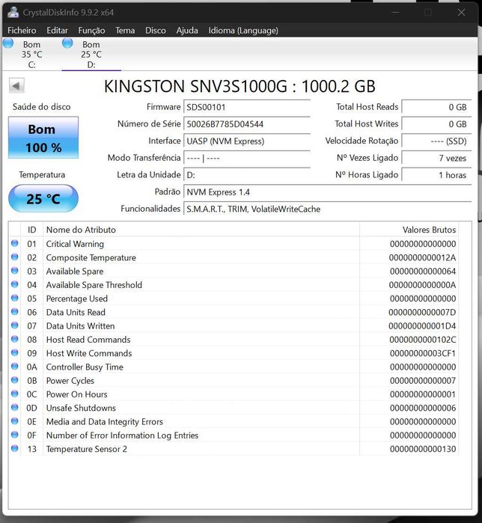Select the C: drive tab at 35 °C
Image resolution: width=482 pixels, height=523 pixels.
pos(31,54)
